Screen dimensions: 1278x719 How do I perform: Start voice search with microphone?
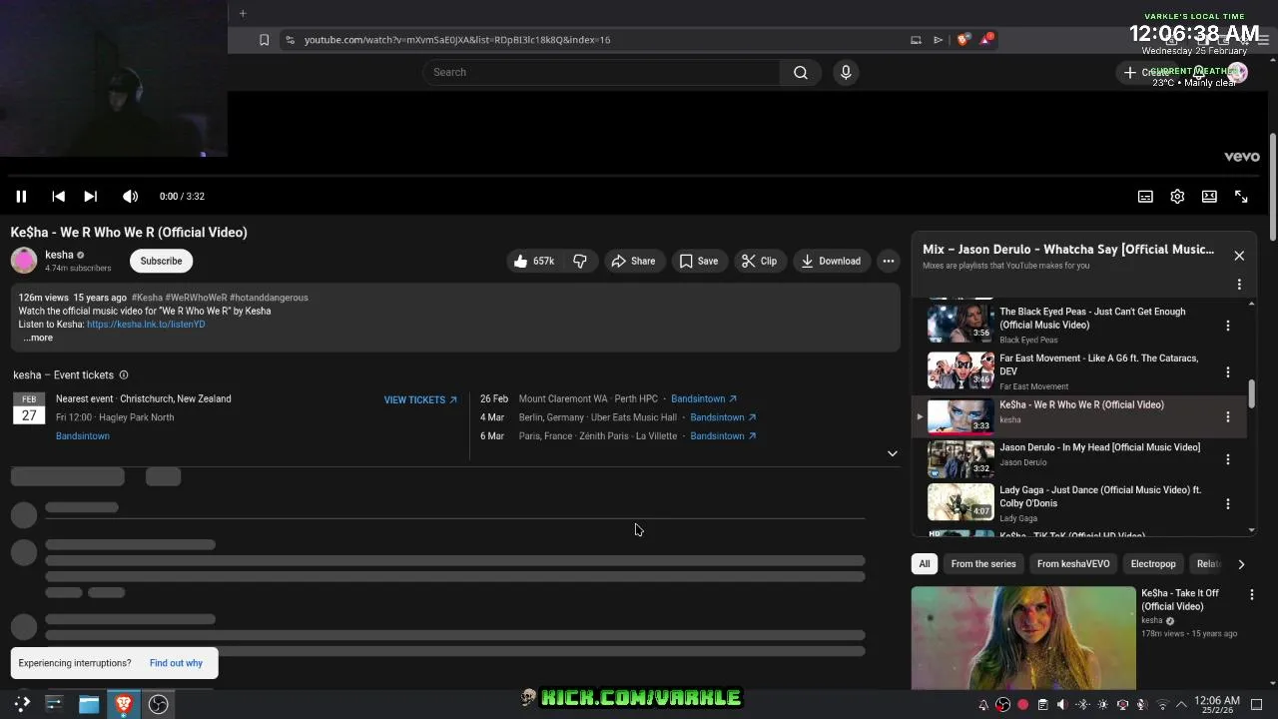[x=846, y=72]
